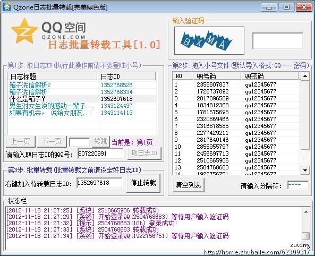The height and width of the screenshot is (256, 315).
Task: Minimize the Qzone日志批量转载 window
Action: pos(269,7)
